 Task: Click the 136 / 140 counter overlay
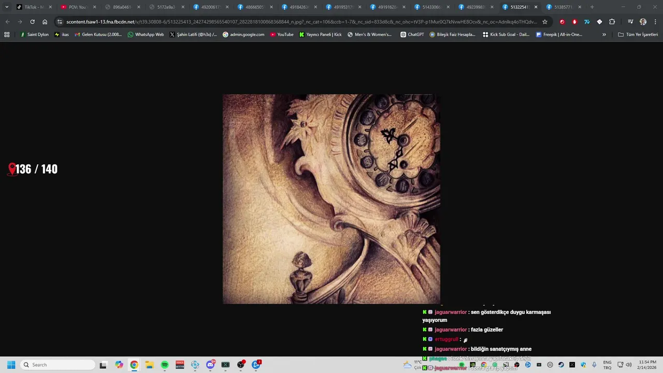tap(33, 169)
